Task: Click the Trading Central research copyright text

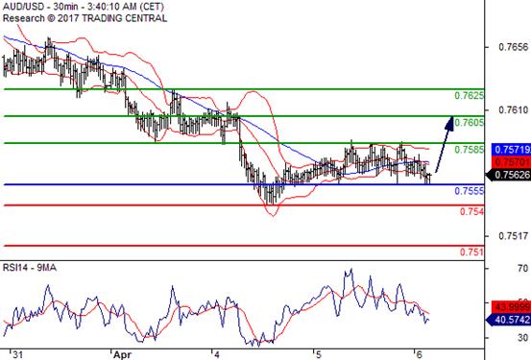Action: coord(84,18)
